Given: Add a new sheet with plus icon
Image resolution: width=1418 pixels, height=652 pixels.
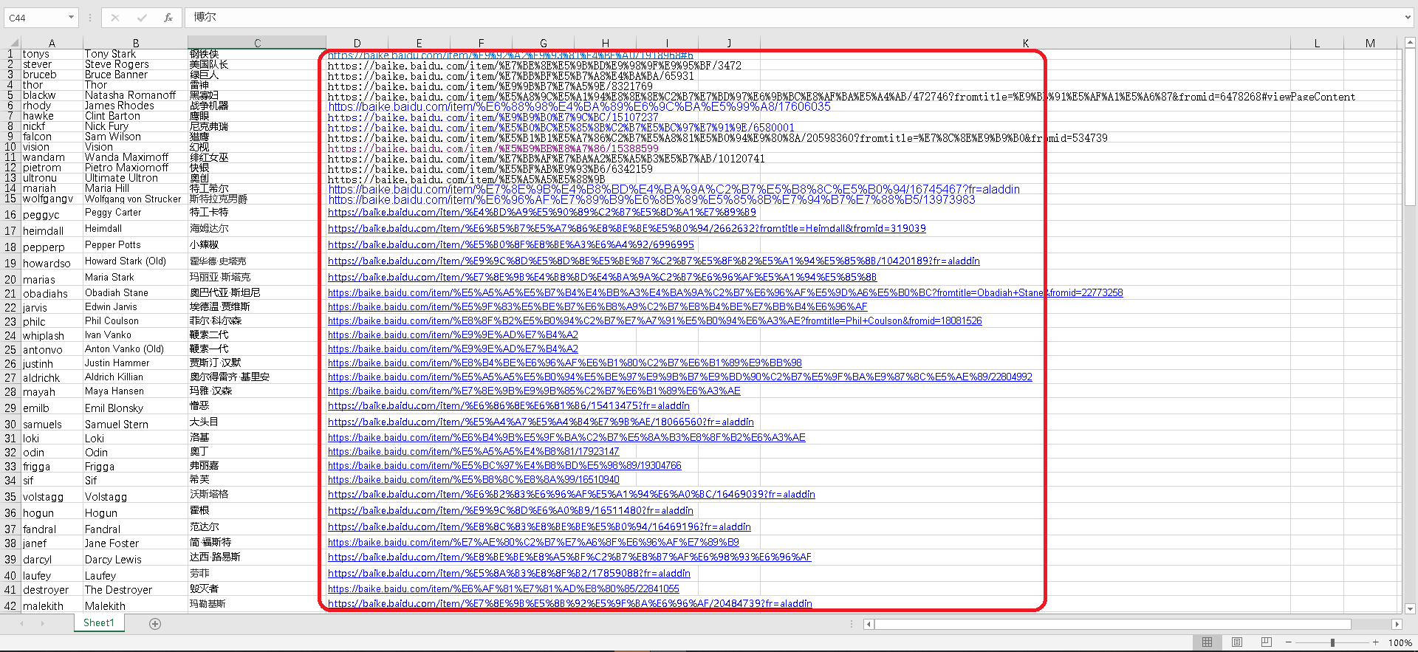Looking at the screenshot, I should [x=155, y=624].
